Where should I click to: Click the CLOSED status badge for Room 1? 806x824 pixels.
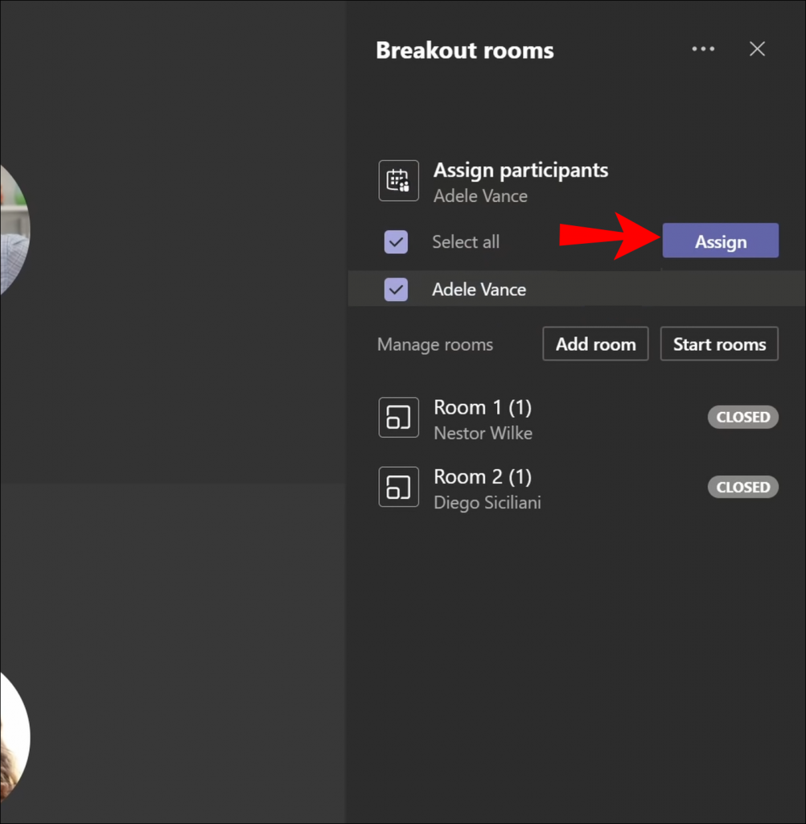click(x=742, y=417)
